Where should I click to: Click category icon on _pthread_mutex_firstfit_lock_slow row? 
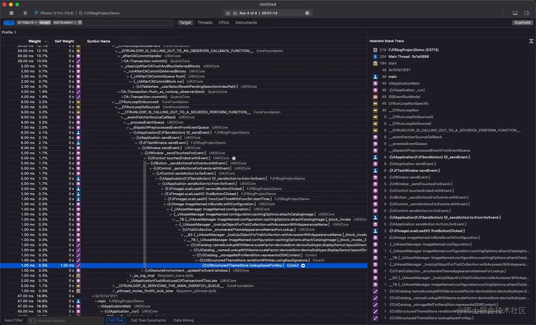pos(78,291)
